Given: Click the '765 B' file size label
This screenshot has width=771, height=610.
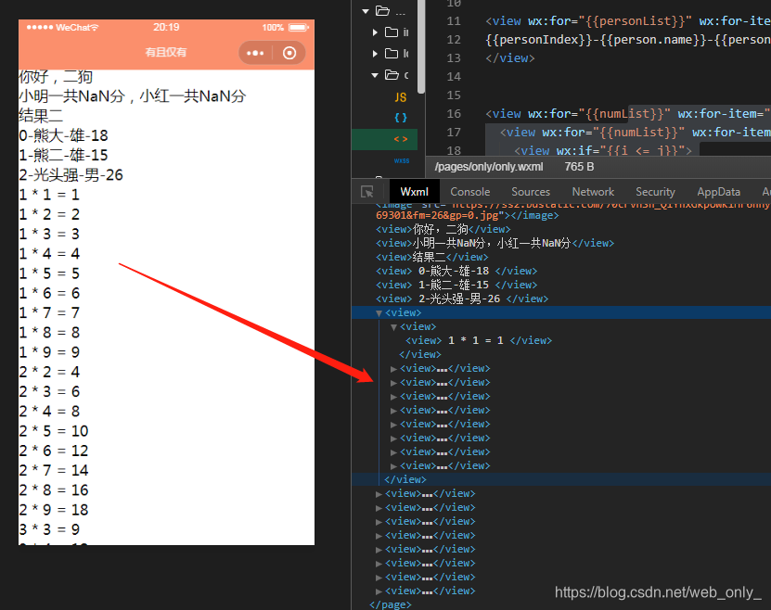Looking at the screenshot, I should 579,167.
